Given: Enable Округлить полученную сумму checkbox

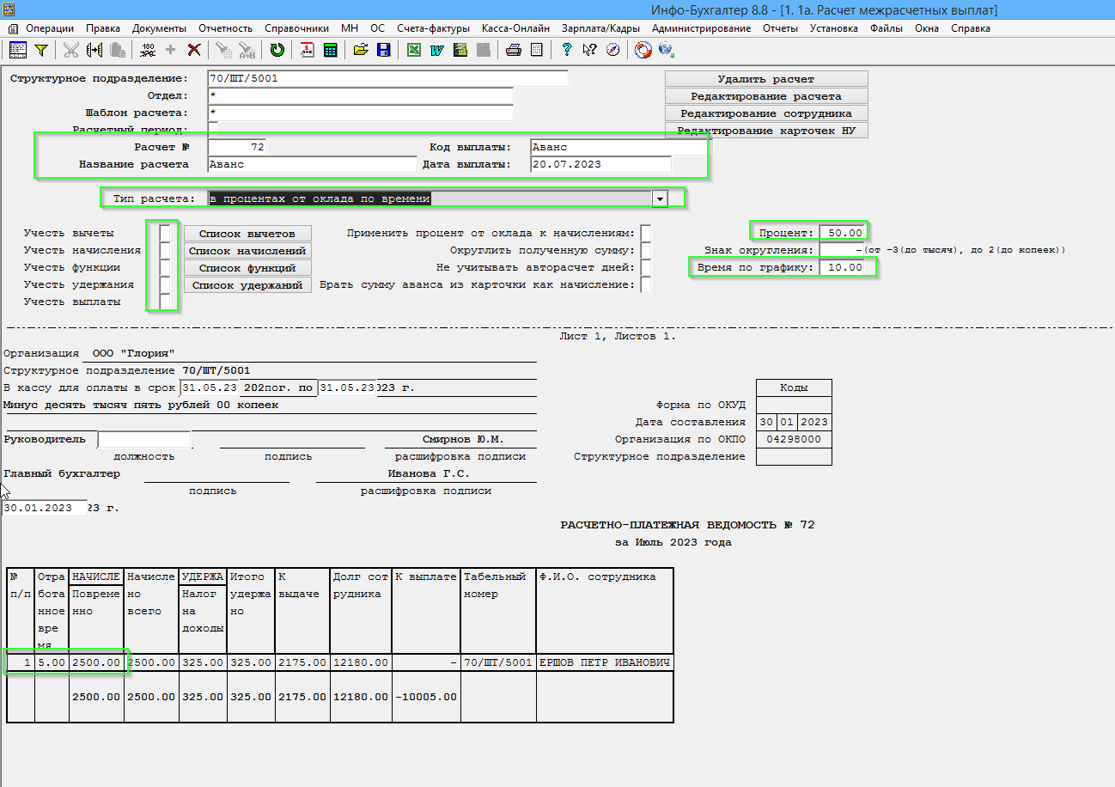Looking at the screenshot, I should tap(646, 250).
